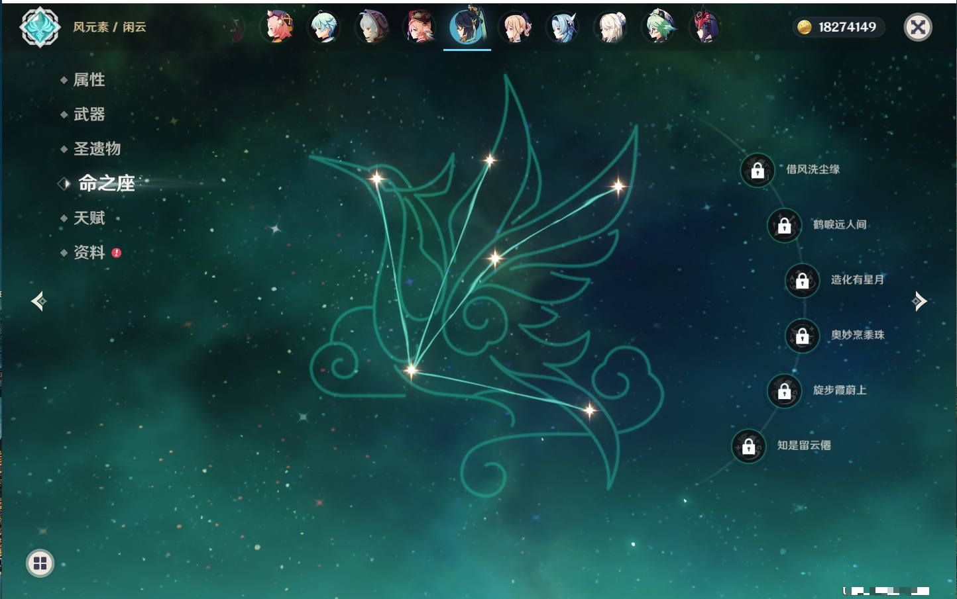Go to previous character with left arrow
Viewport: 957px width, 599px height.
tap(38, 301)
